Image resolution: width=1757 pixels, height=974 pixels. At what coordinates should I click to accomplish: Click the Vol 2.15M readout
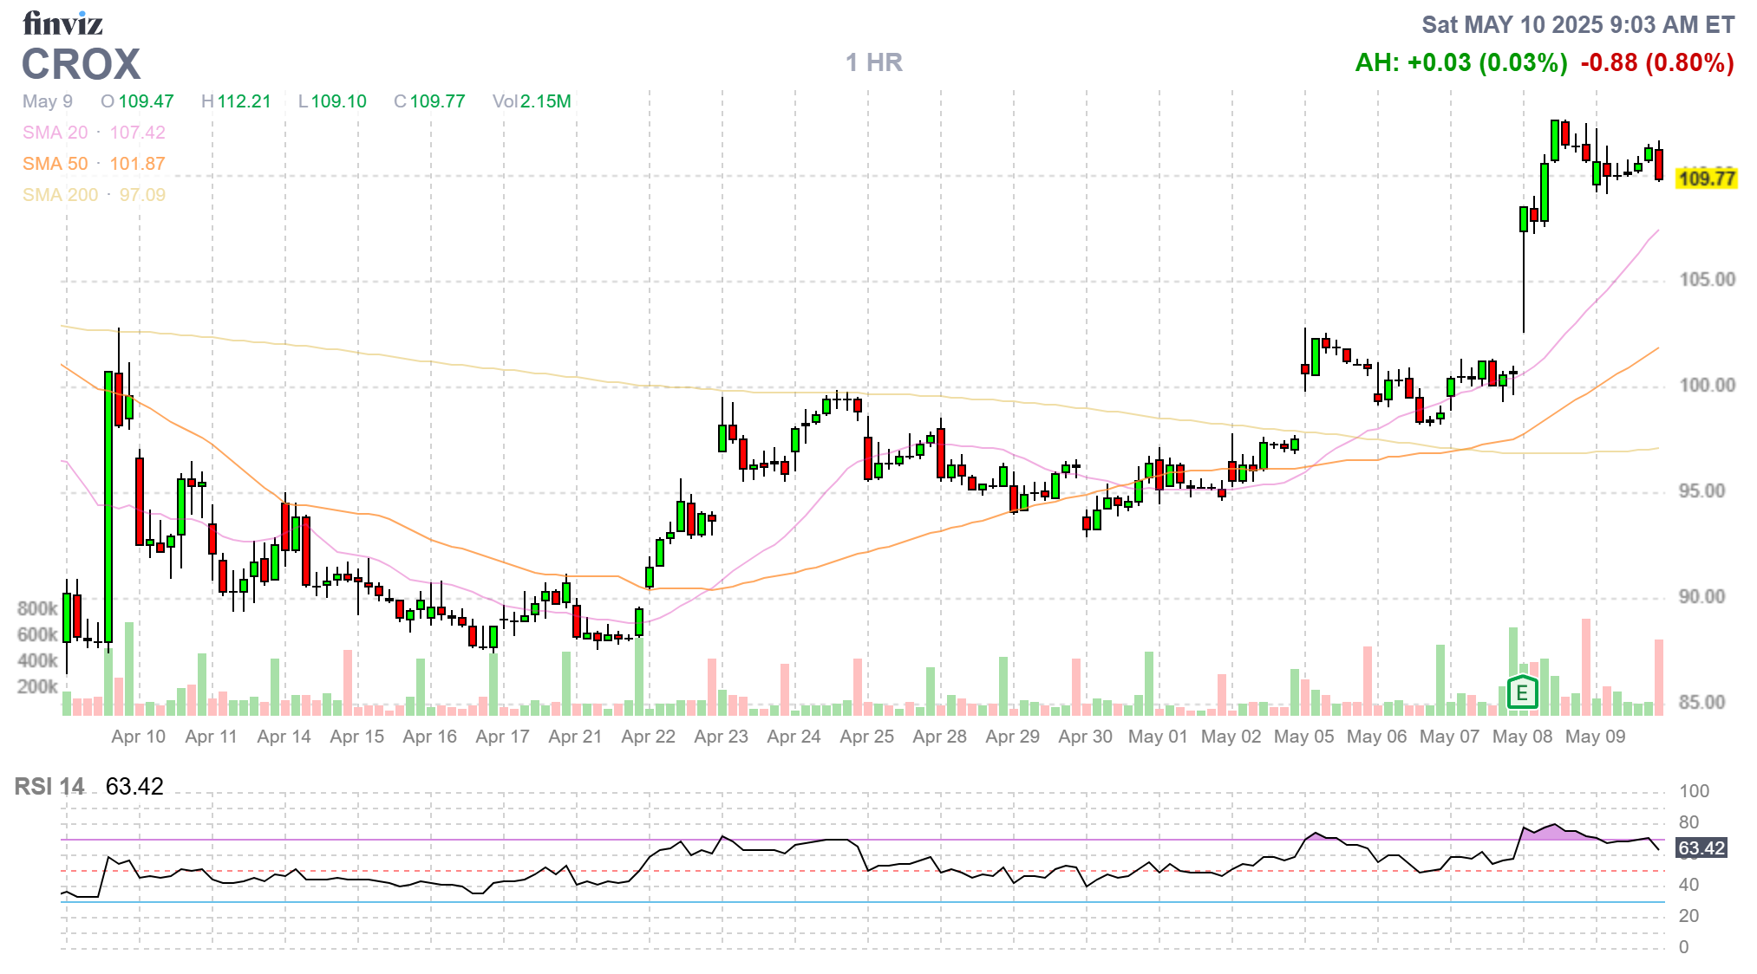[532, 101]
